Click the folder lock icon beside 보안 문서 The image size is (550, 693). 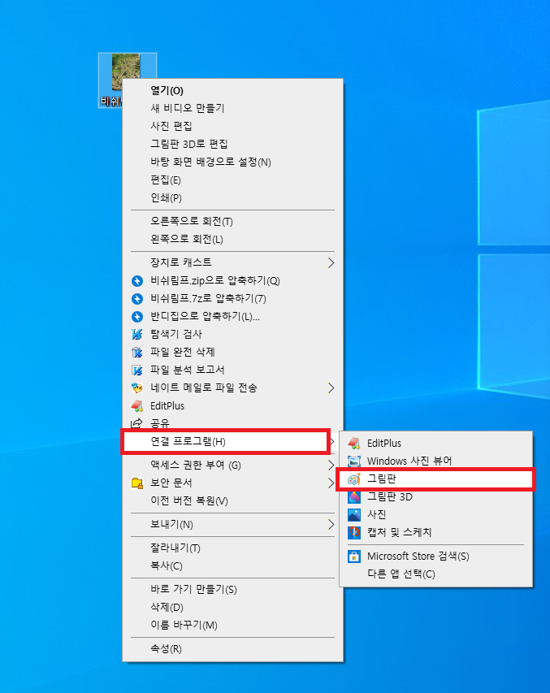click(137, 483)
